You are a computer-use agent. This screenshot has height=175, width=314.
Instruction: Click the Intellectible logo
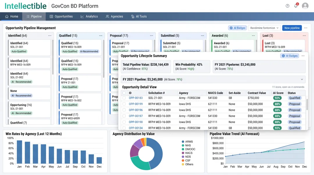pyautogui.click(x=25, y=6)
